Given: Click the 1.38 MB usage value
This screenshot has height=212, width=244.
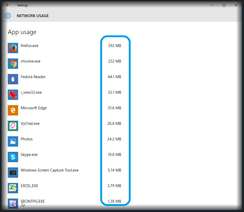Looking at the screenshot, I should pyautogui.click(x=114, y=201).
